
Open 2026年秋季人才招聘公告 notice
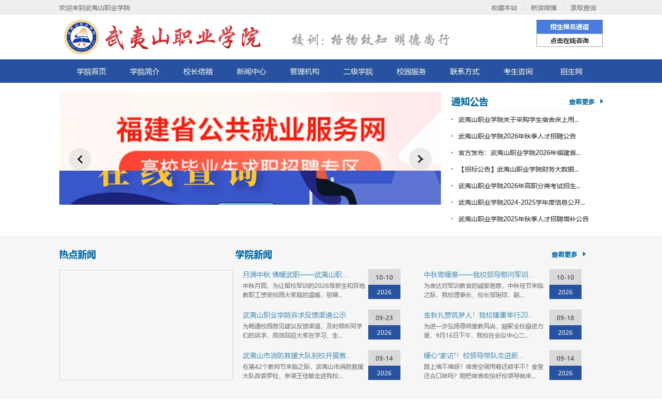pos(517,136)
